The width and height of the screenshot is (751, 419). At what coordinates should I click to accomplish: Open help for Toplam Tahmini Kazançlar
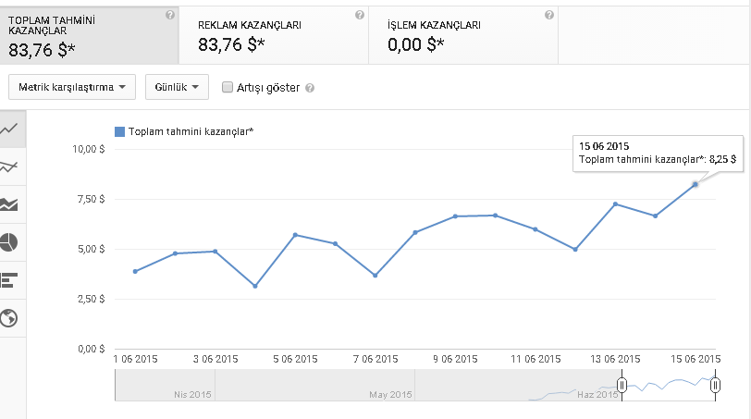click(170, 15)
